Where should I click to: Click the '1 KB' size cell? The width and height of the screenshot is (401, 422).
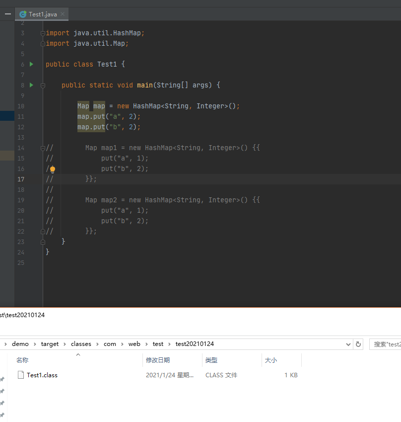(x=291, y=375)
